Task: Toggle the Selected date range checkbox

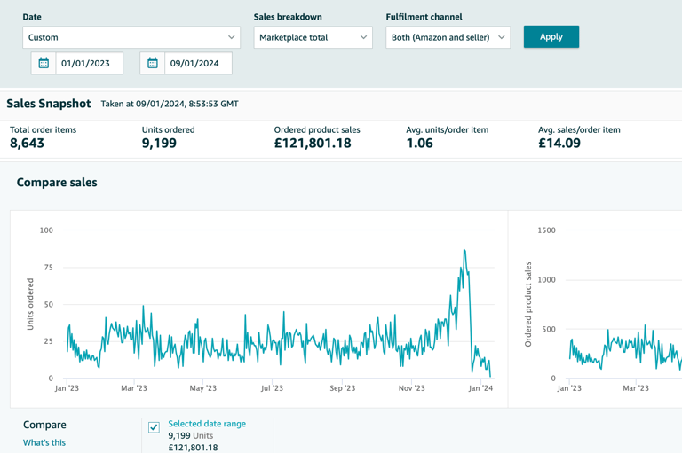Action: tap(154, 427)
